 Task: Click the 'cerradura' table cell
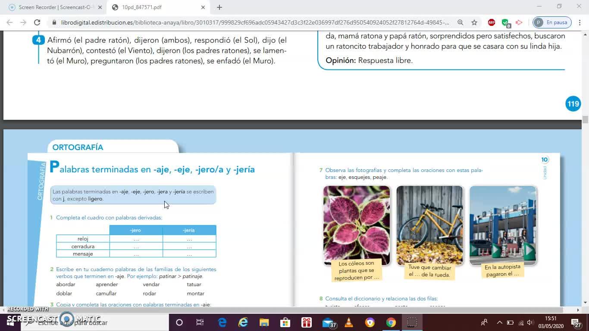[83, 247]
